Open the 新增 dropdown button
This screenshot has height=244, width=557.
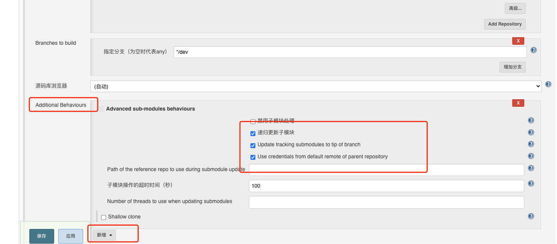click(104, 235)
